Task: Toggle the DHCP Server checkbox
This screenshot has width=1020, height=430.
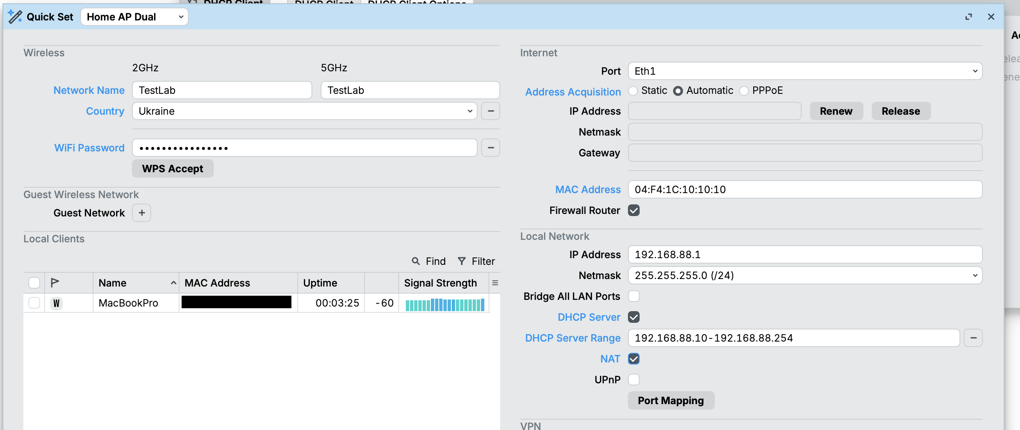Action: 634,317
